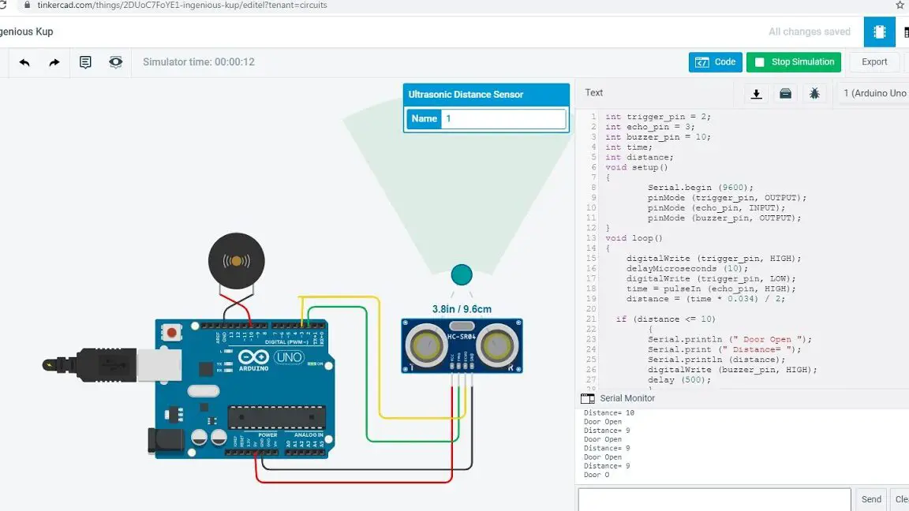Click line 'time = pulseIn (echo_pin, HIGH);'
This screenshot has width=909, height=511.
[711, 289]
